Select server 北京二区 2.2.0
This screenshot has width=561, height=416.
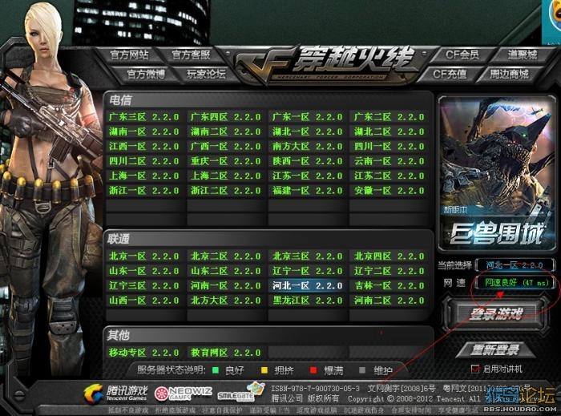(226, 256)
